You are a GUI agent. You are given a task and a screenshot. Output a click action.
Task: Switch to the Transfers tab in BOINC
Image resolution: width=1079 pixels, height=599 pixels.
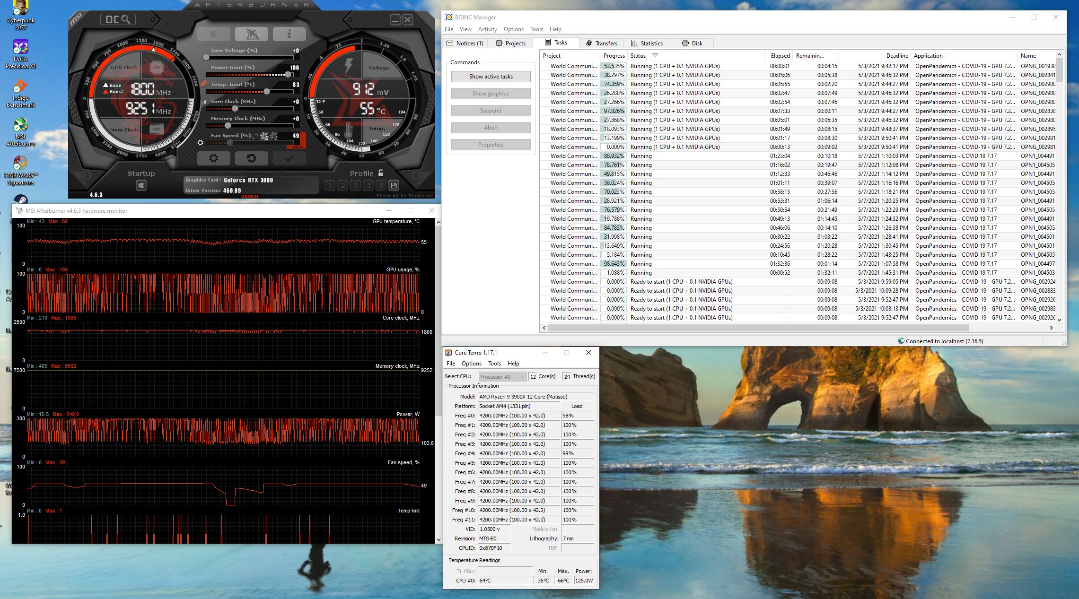click(601, 43)
